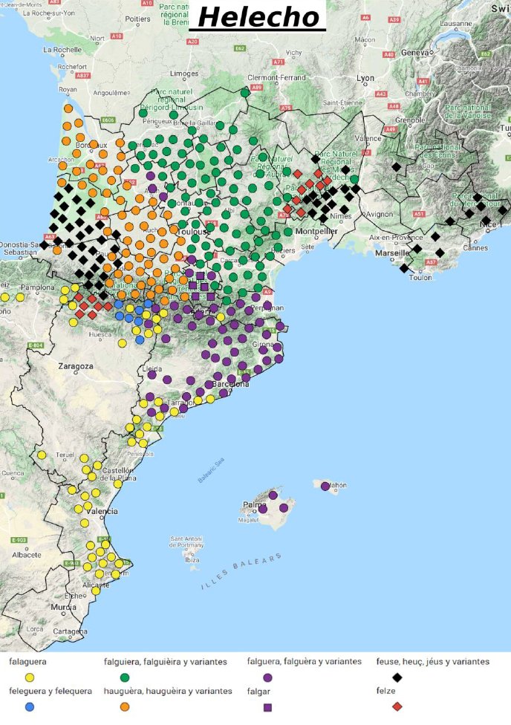Click the Alicante city label
511x725 pixels.
(97, 585)
